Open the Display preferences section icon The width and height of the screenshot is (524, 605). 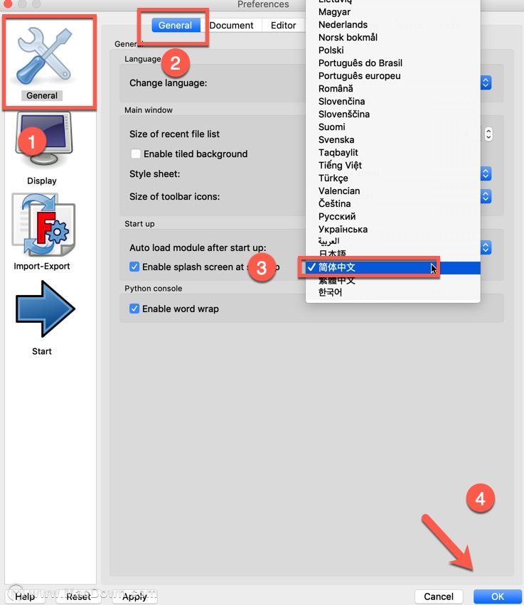pyautogui.click(x=43, y=139)
